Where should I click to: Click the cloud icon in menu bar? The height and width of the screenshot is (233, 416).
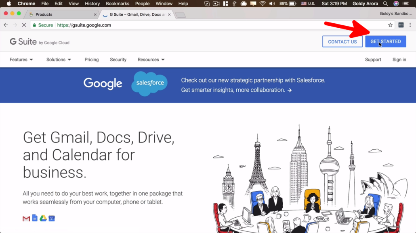click(244, 4)
